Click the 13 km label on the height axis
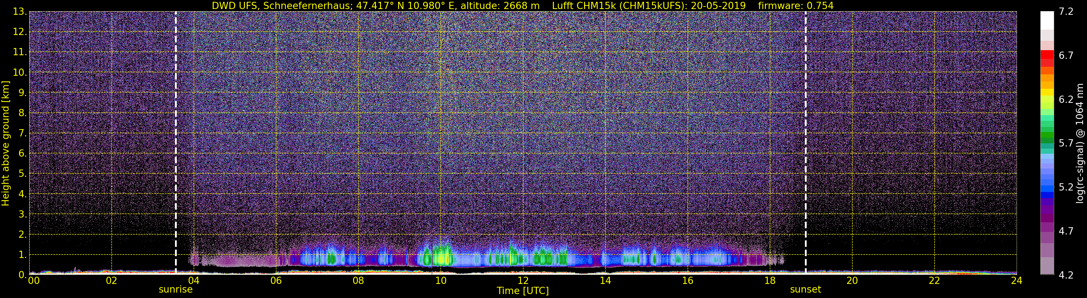The height and width of the screenshot is (298, 1087). (x=20, y=12)
